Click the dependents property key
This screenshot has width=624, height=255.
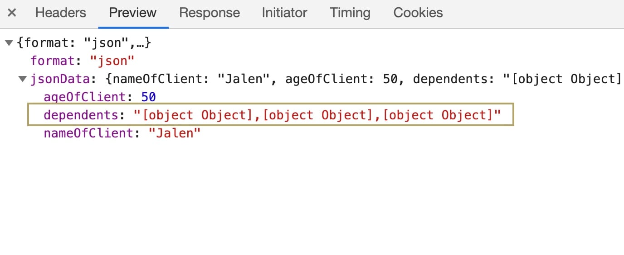[81, 115]
